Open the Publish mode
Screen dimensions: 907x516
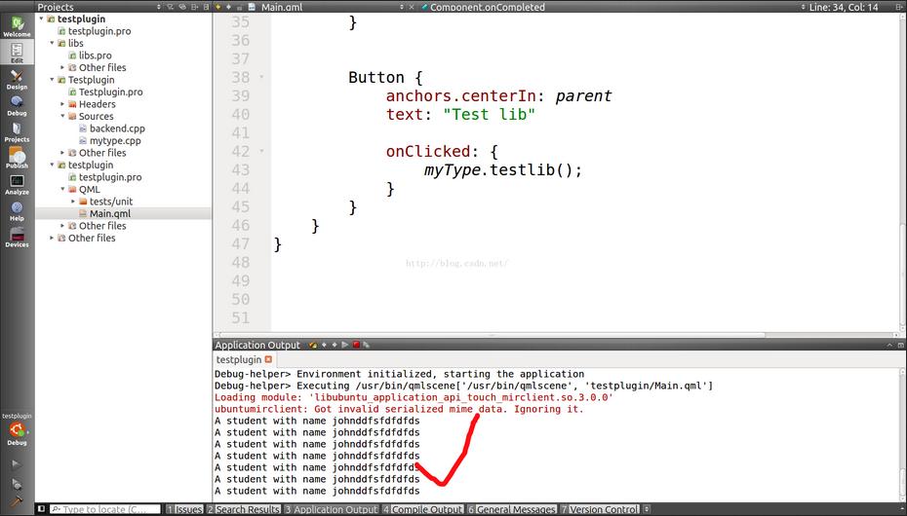[17, 158]
